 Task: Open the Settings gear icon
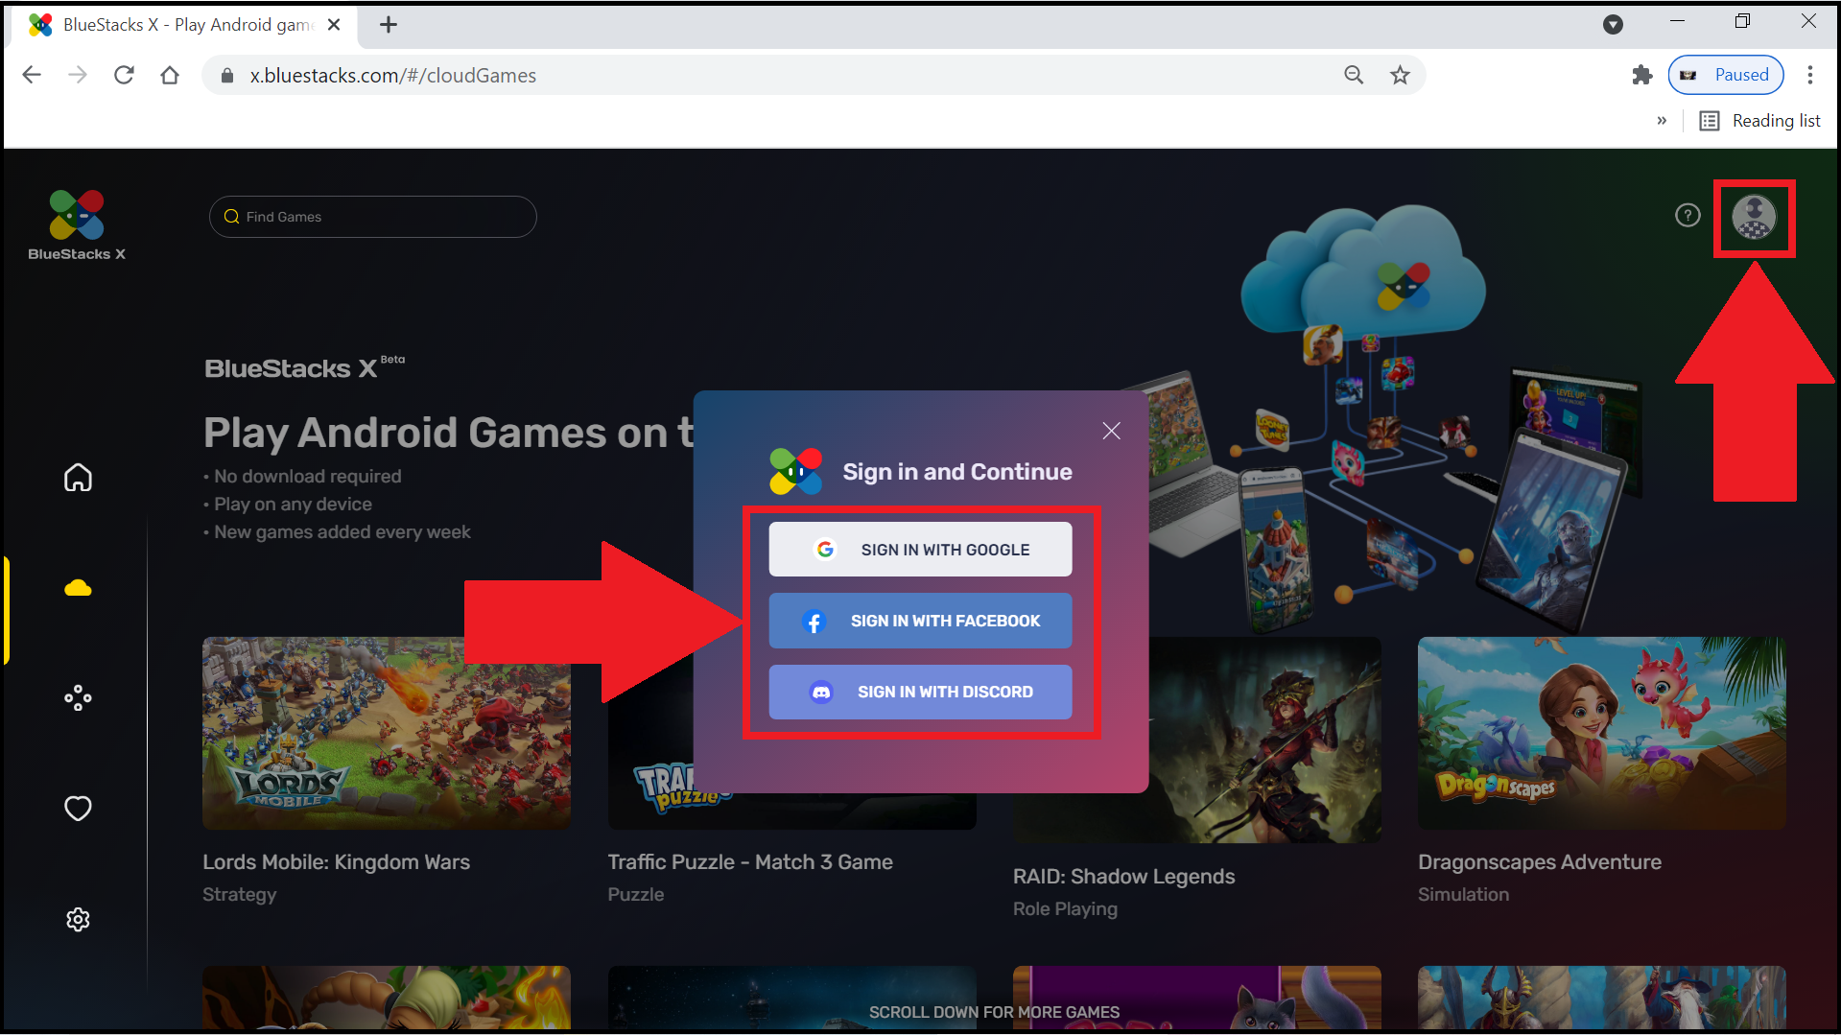point(78,919)
